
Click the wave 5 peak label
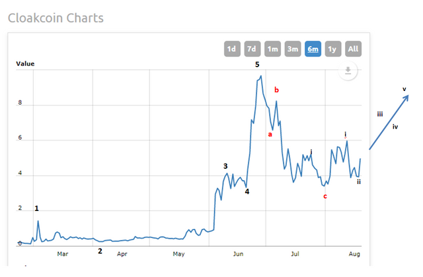click(x=257, y=64)
